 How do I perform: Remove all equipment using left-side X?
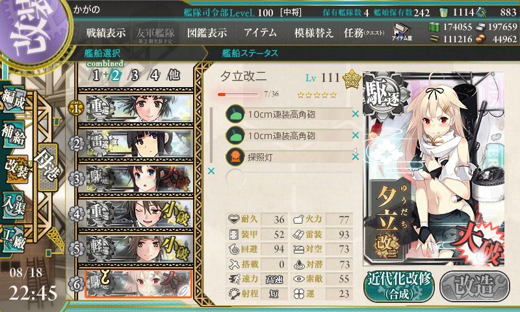pyautogui.click(x=211, y=171)
